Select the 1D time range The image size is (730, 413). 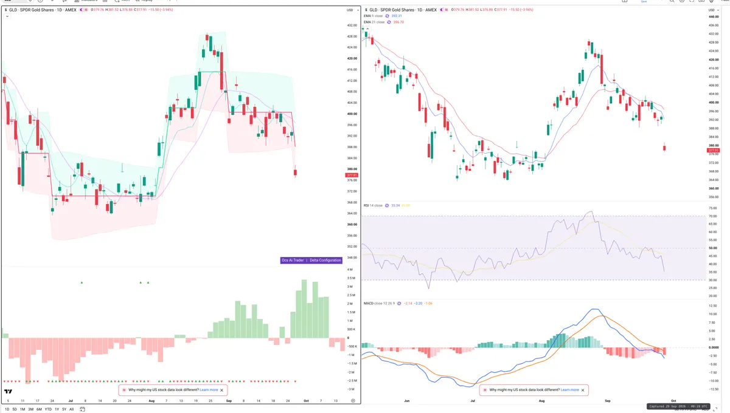(7, 409)
